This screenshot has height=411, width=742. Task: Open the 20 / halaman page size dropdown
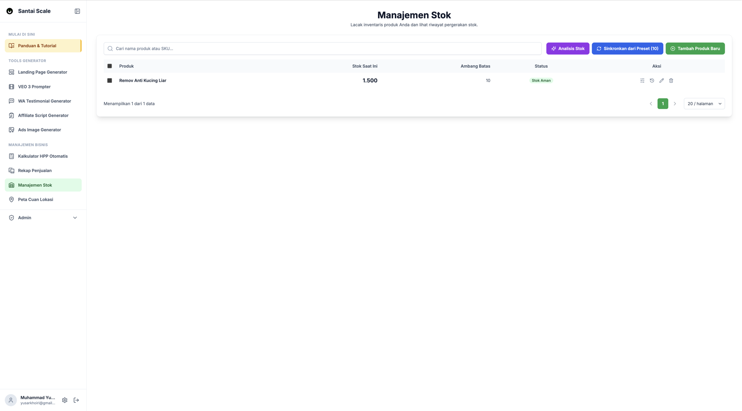click(704, 104)
